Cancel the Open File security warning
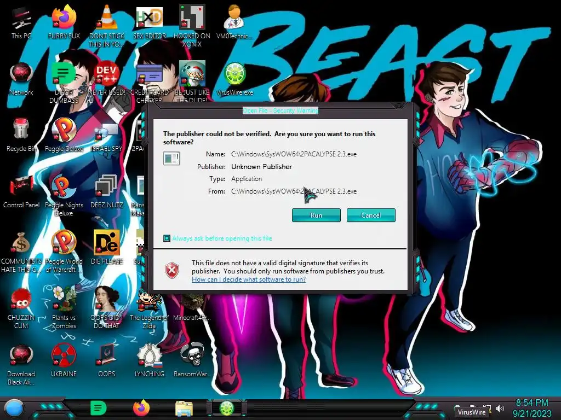Viewport: 561px width, 420px height. coord(371,215)
